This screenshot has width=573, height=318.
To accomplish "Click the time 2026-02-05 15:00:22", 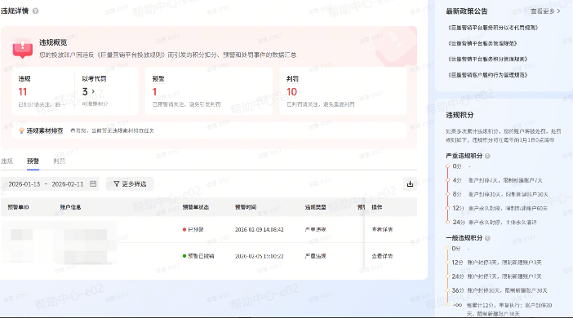I will 259,256.
